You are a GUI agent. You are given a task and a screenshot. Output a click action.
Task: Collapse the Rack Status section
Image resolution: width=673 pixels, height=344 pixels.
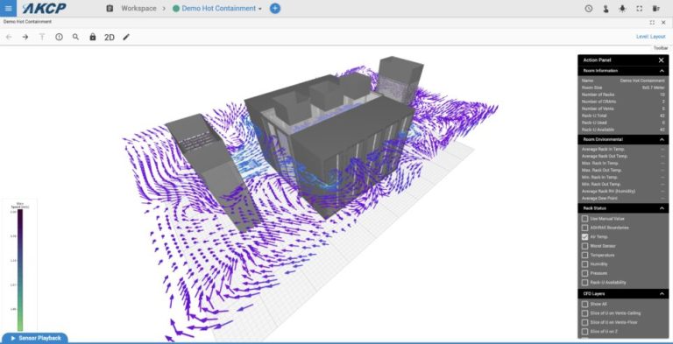662,208
